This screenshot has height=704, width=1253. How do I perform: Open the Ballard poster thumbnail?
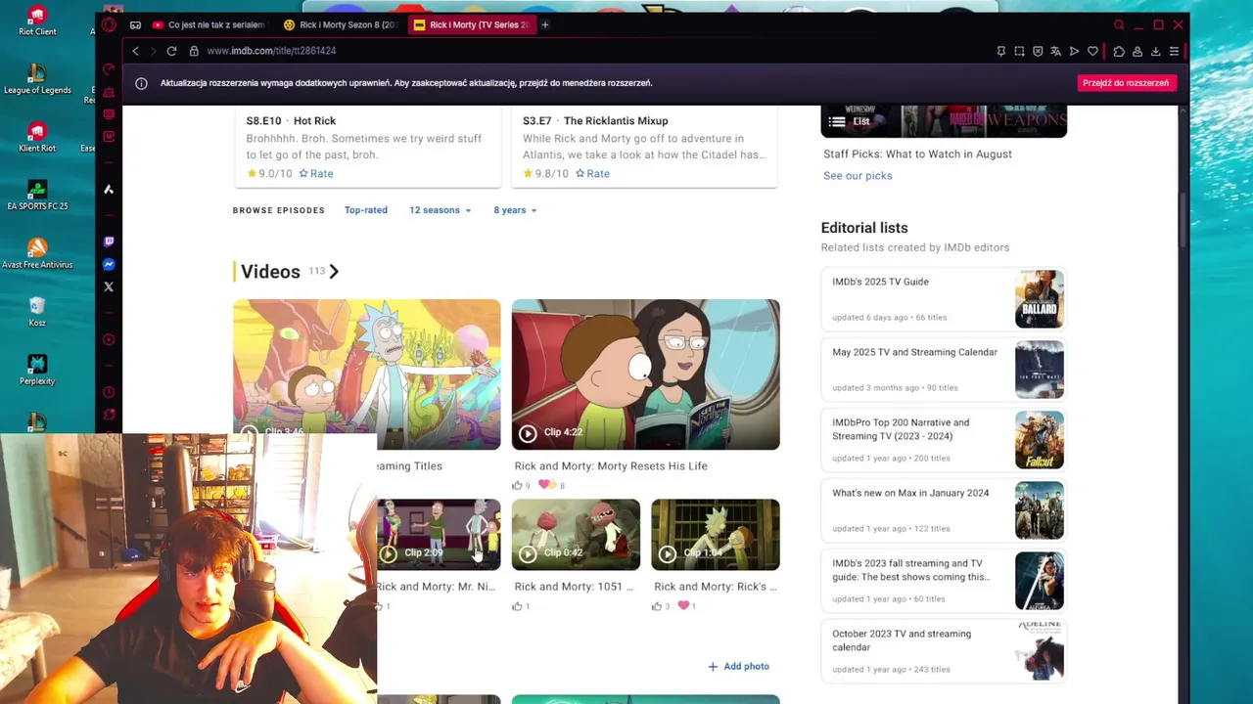[x=1040, y=299]
